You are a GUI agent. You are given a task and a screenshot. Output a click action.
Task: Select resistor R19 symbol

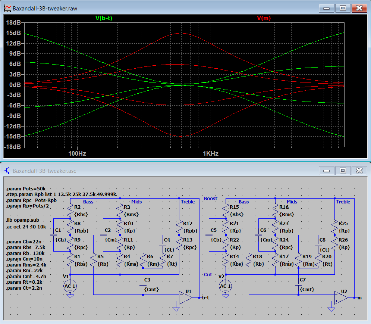click(298, 260)
